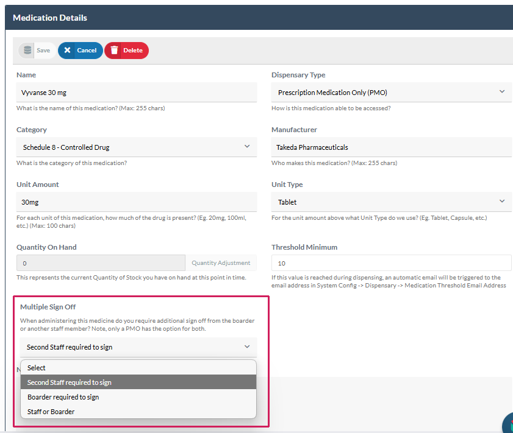Click the Quantity Adjustment button

coord(221,263)
